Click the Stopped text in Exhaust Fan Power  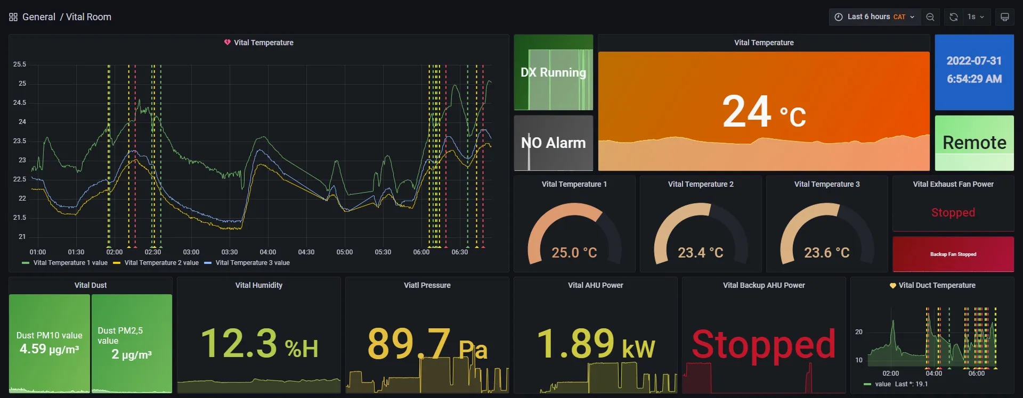pos(953,212)
